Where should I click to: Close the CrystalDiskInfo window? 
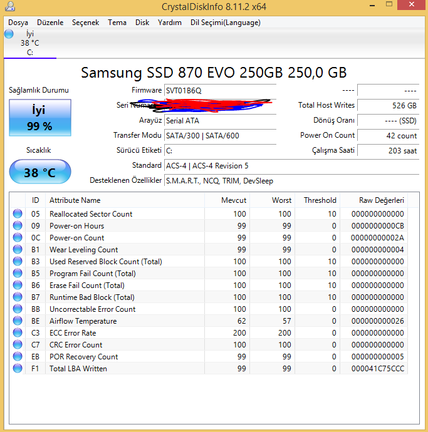(x=412, y=4)
